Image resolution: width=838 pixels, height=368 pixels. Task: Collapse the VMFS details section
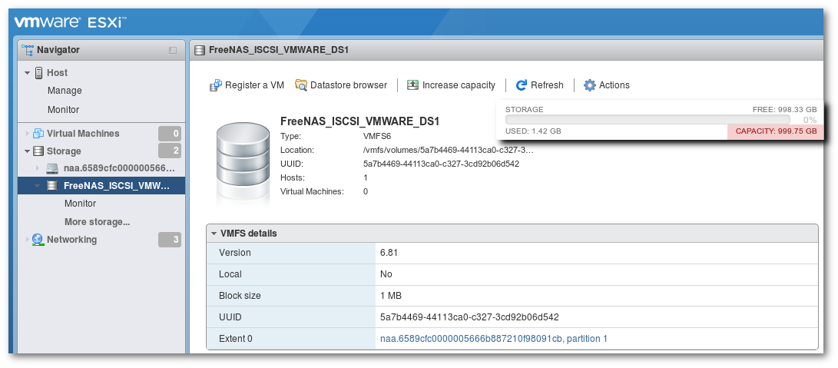click(x=214, y=234)
